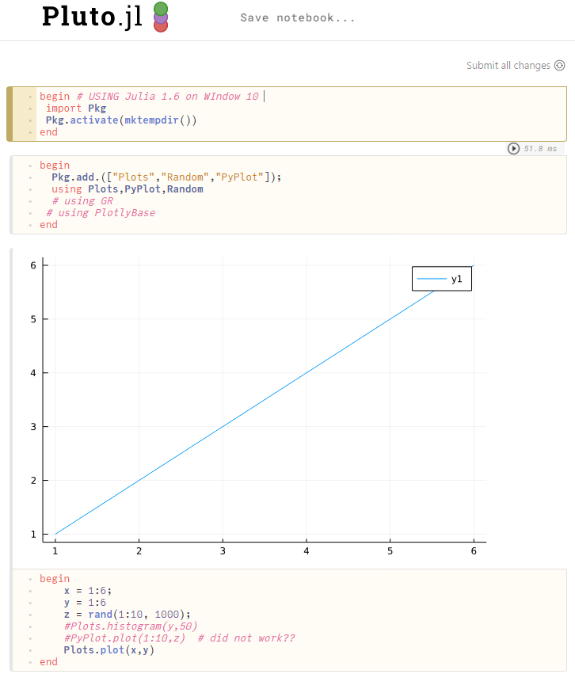Click the Pkg.activate(mktempdir()) line
The height and width of the screenshot is (674, 575).
click(x=121, y=120)
